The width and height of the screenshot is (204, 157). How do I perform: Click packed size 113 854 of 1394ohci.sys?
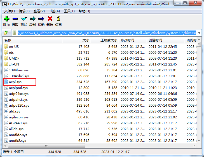tap(111, 76)
